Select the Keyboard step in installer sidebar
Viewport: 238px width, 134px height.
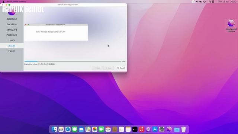point(12,30)
